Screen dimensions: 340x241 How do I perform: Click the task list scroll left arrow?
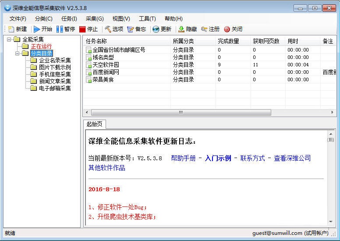(87, 112)
